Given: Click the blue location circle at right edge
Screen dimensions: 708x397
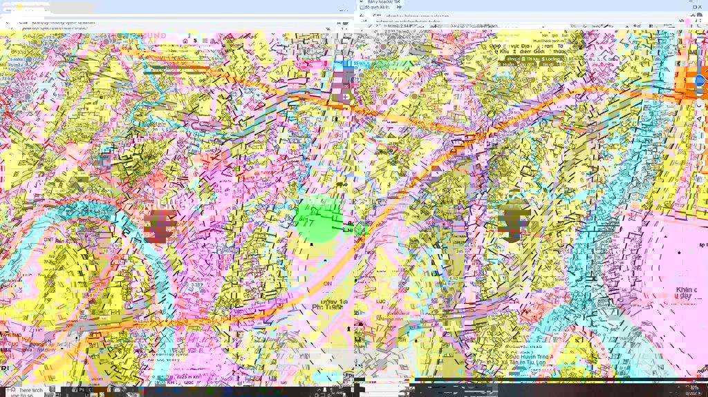Looking at the screenshot, I should pos(700,81).
